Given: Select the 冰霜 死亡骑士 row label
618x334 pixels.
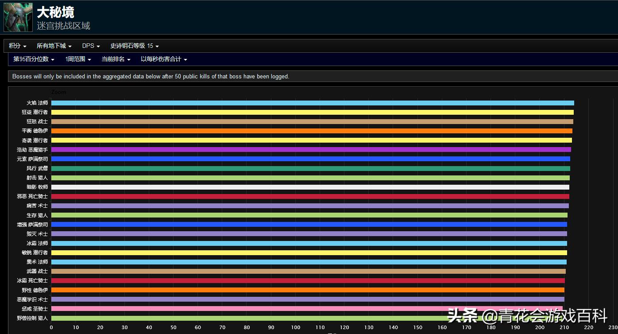Looking at the screenshot, I should (32, 280).
